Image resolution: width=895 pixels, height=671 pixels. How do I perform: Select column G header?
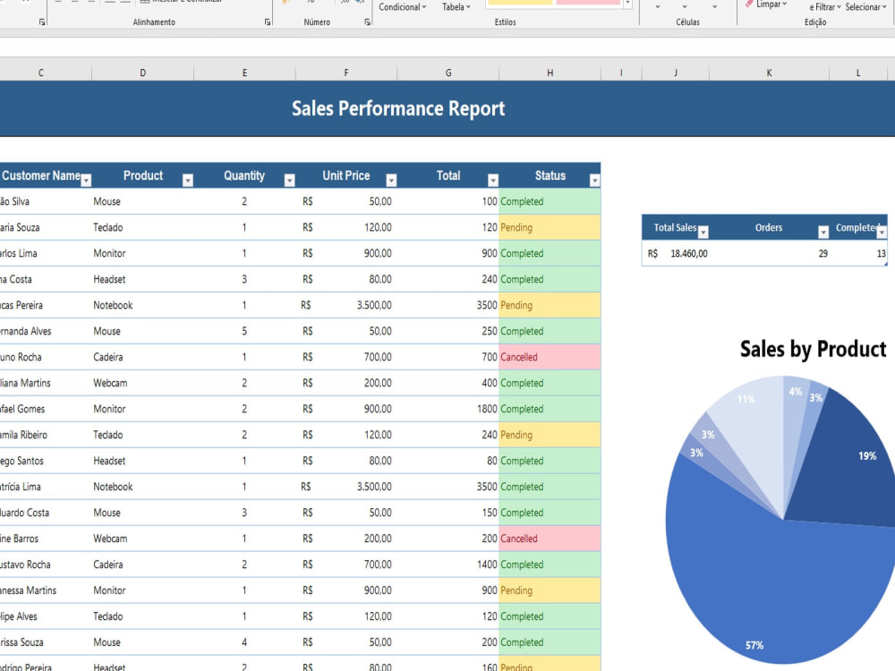[x=448, y=72]
